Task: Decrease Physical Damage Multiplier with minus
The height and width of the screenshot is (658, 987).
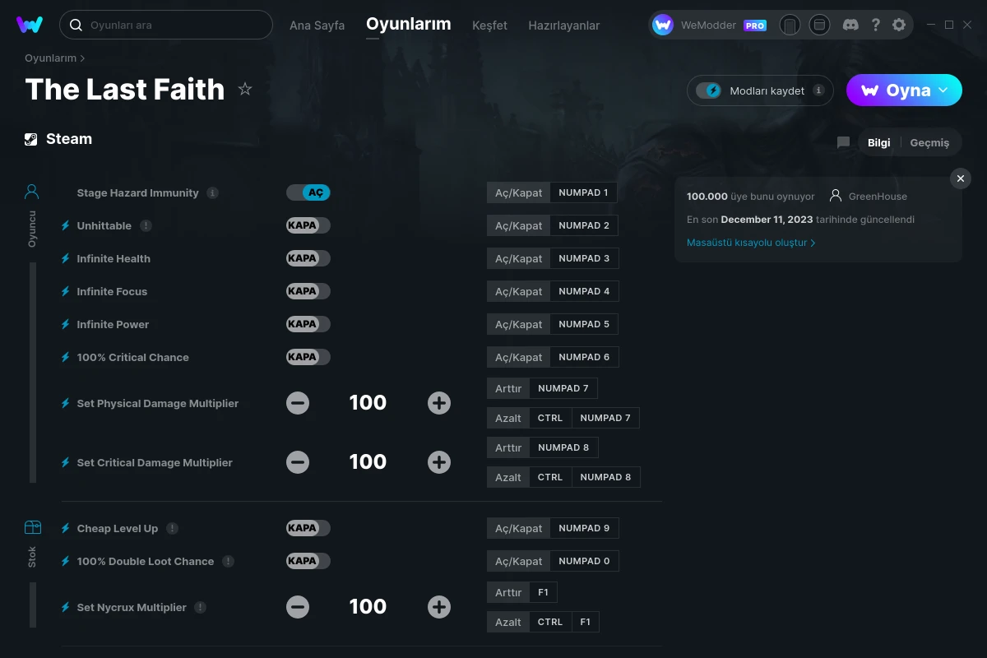Action: [298, 403]
